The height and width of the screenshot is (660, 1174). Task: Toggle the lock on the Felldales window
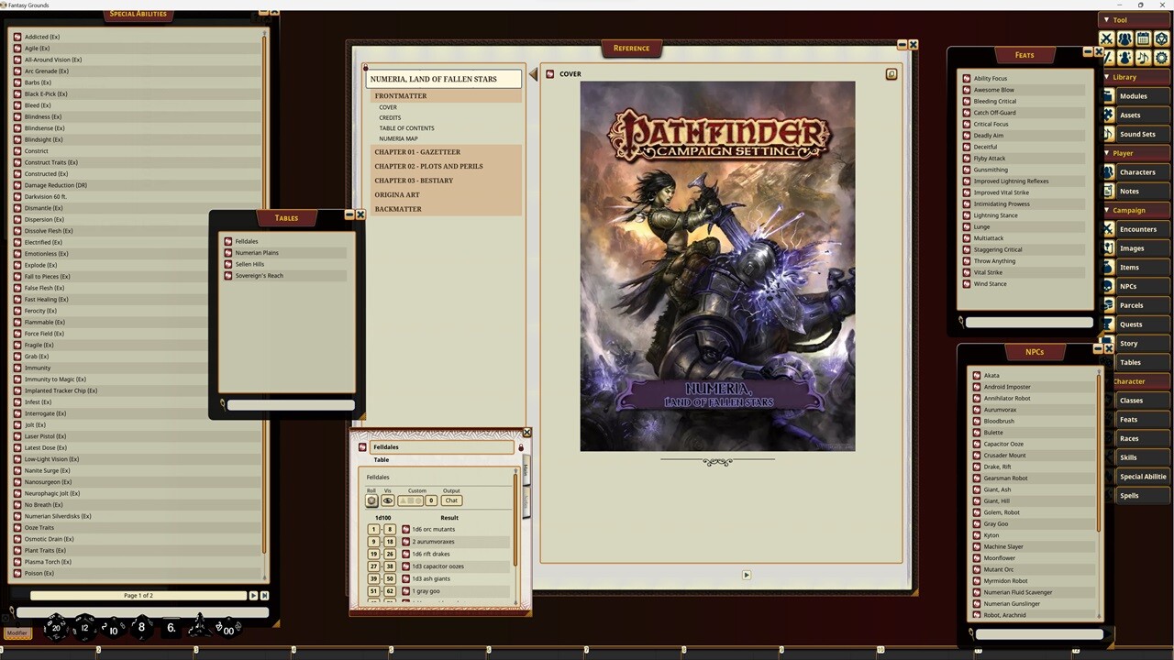click(521, 447)
